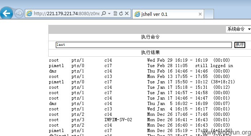Click the ZWPIM-SV-02 host entry
This screenshot has width=251, height=136.
(118, 120)
